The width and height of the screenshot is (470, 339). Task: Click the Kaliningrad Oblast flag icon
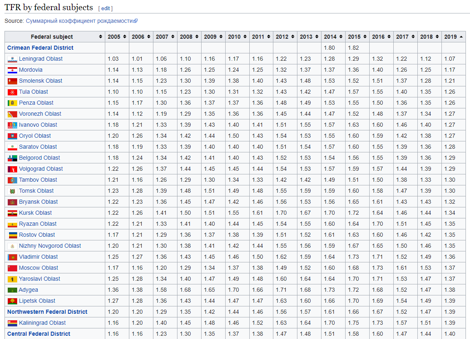[x=12, y=323]
